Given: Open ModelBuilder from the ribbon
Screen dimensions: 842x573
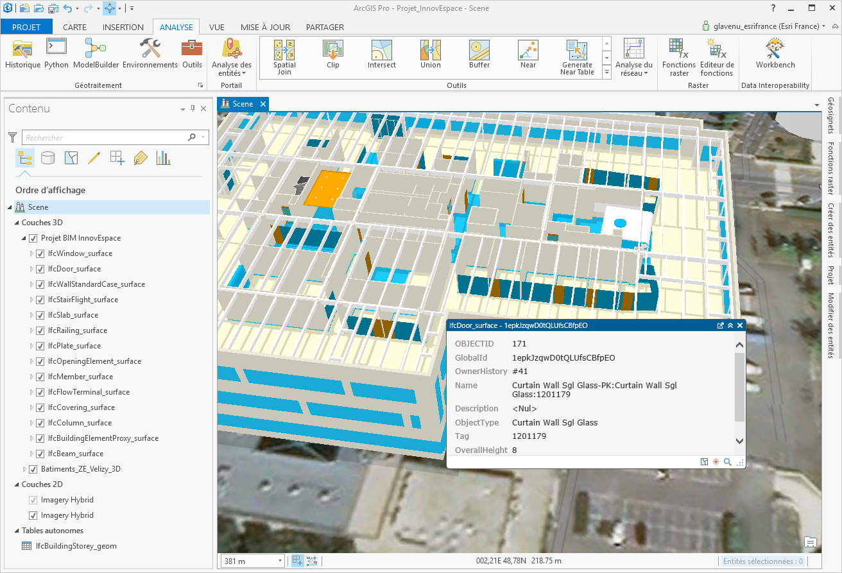Looking at the screenshot, I should pos(96,54).
